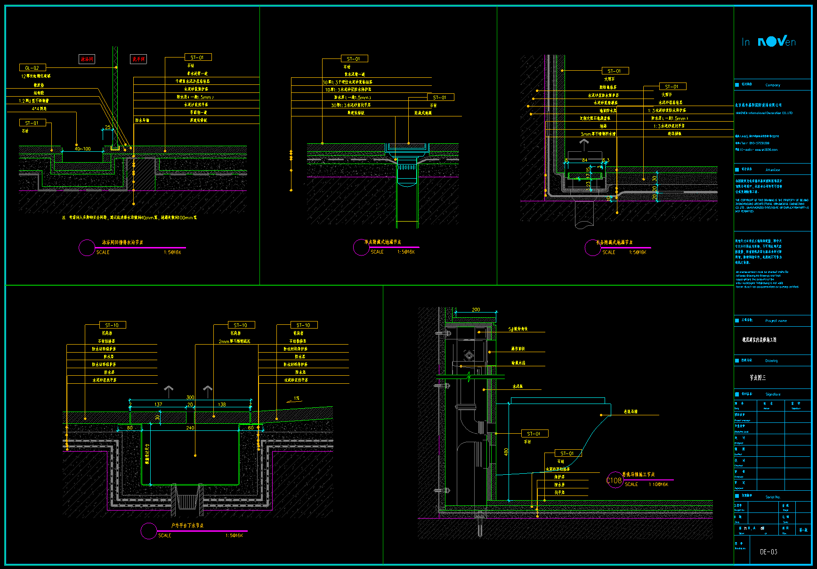Click the DE-03 drawing number

(768, 552)
